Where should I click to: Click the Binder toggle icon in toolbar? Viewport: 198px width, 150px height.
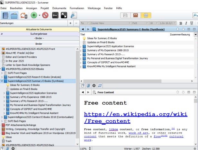pos(5,15)
